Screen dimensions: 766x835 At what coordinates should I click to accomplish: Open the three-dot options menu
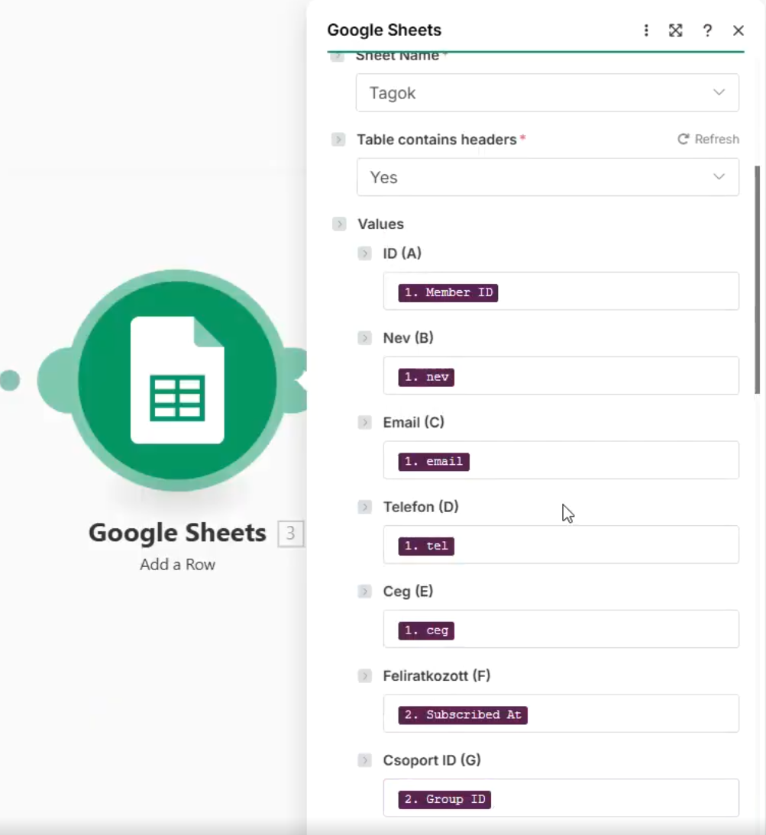click(x=646, y=31)
